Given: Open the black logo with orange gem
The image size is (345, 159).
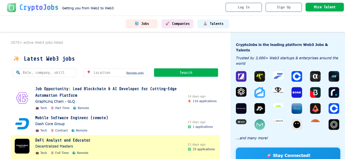Looking at the screenshot, I should (x=315, y=108).
